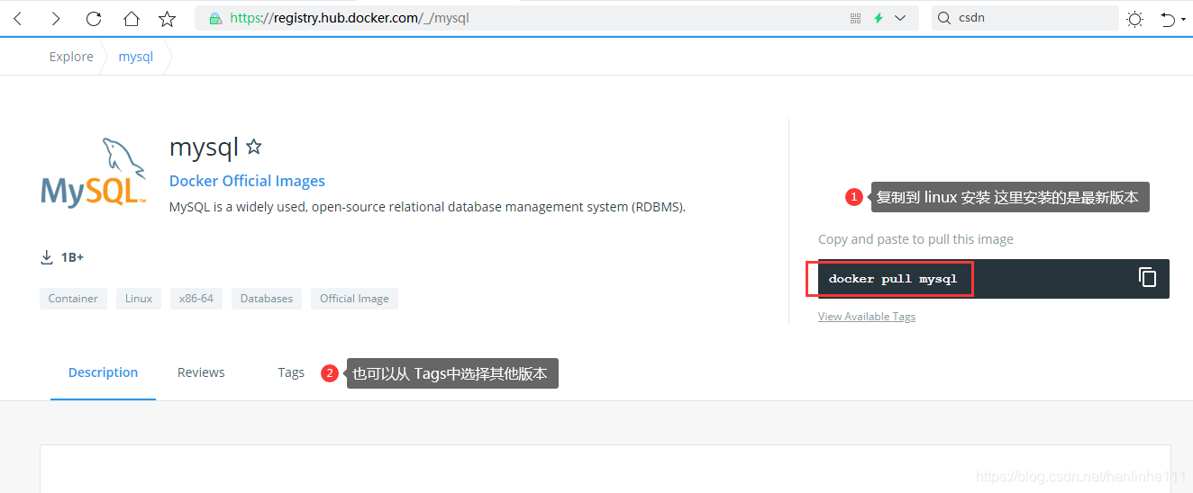The width and height of the screenshot is (1193, 493).
Task: Click the download count icon beside 1B+
Action: pyautogui.click(x=47, y=257)
